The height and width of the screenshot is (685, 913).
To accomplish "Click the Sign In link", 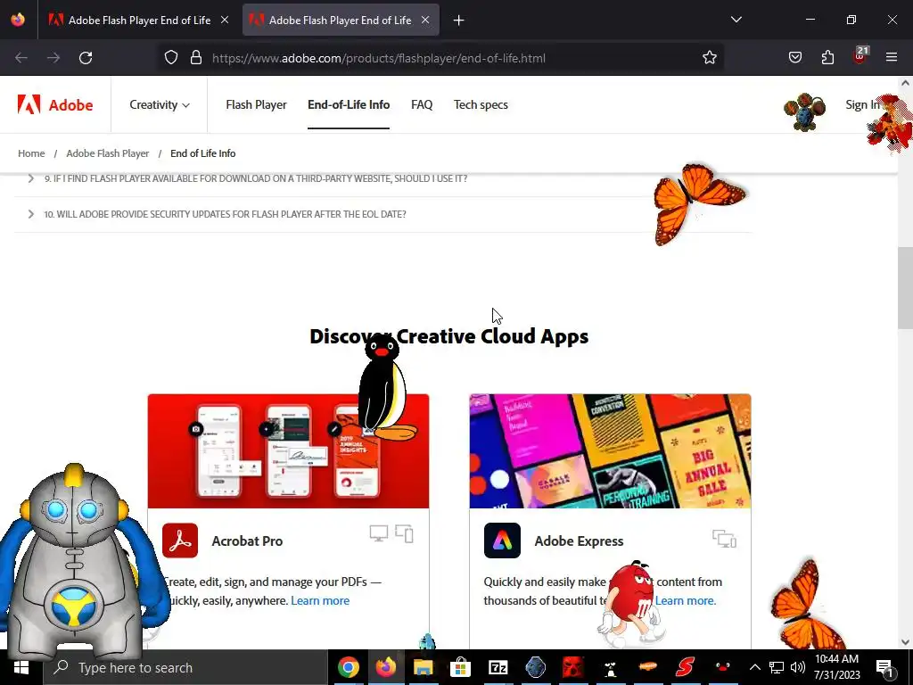I will click(x=862, y=105).
